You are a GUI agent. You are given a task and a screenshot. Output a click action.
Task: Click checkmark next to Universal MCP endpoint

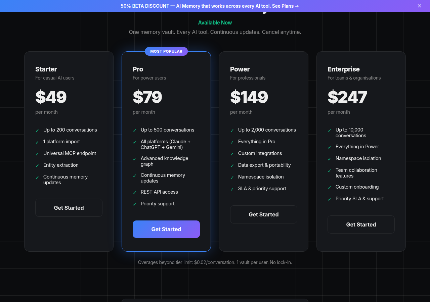37,154
